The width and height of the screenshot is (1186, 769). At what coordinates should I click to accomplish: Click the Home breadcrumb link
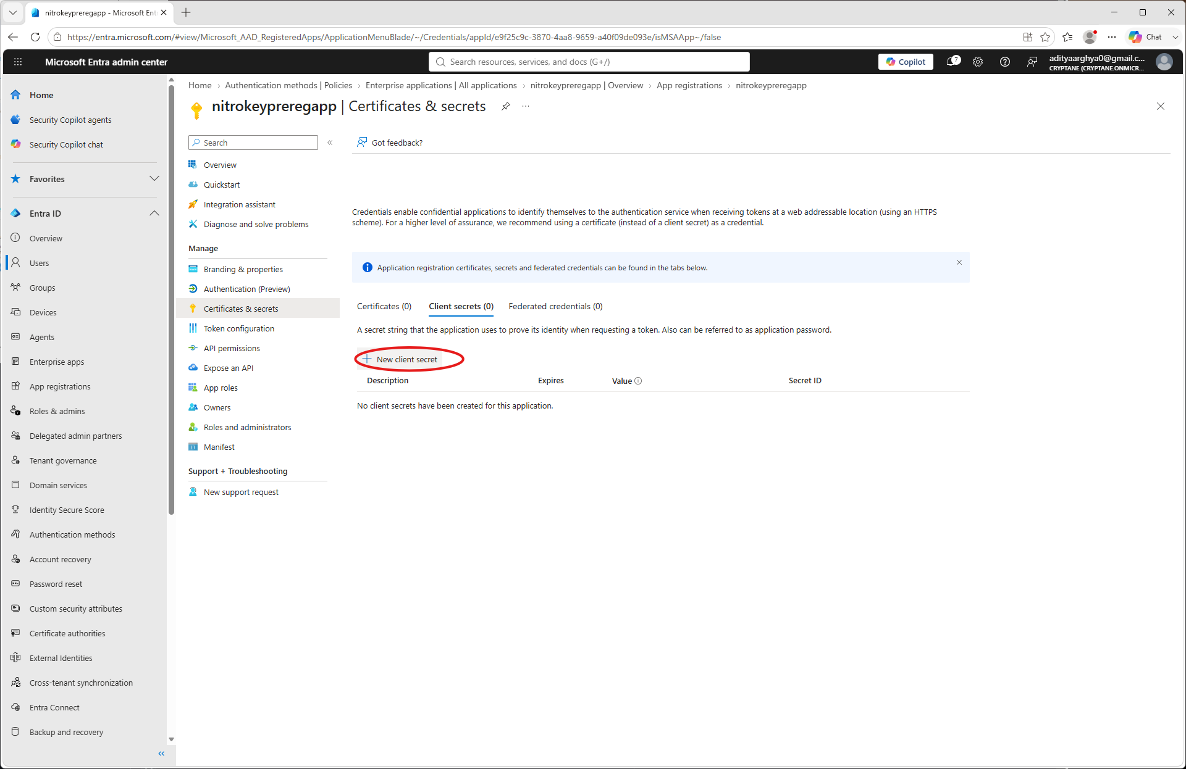[x=200, y=85]
